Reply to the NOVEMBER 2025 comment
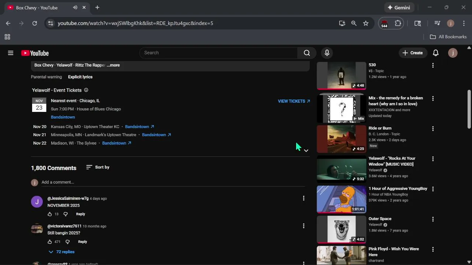Screen dimensions: 472x265 [x=80, y=214]
